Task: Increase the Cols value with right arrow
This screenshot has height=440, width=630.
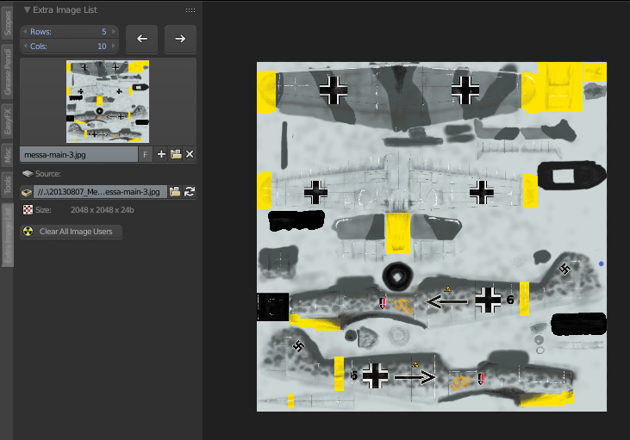Action: (x=113, y=46)
